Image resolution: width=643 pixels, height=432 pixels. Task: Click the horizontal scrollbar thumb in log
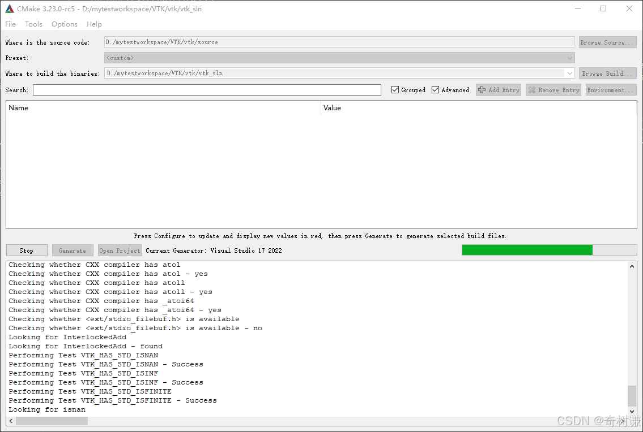click(52, 421)
